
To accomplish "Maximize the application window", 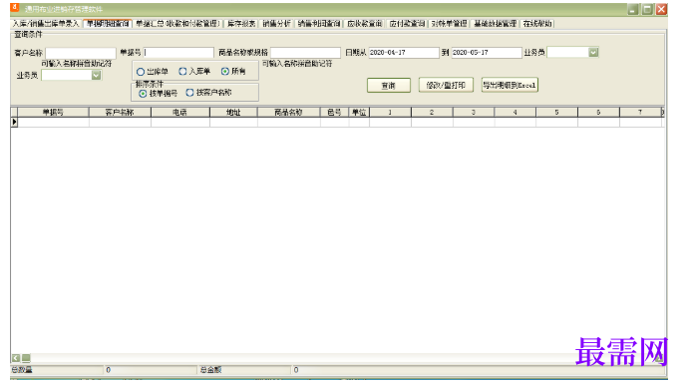I will point(647,9).
